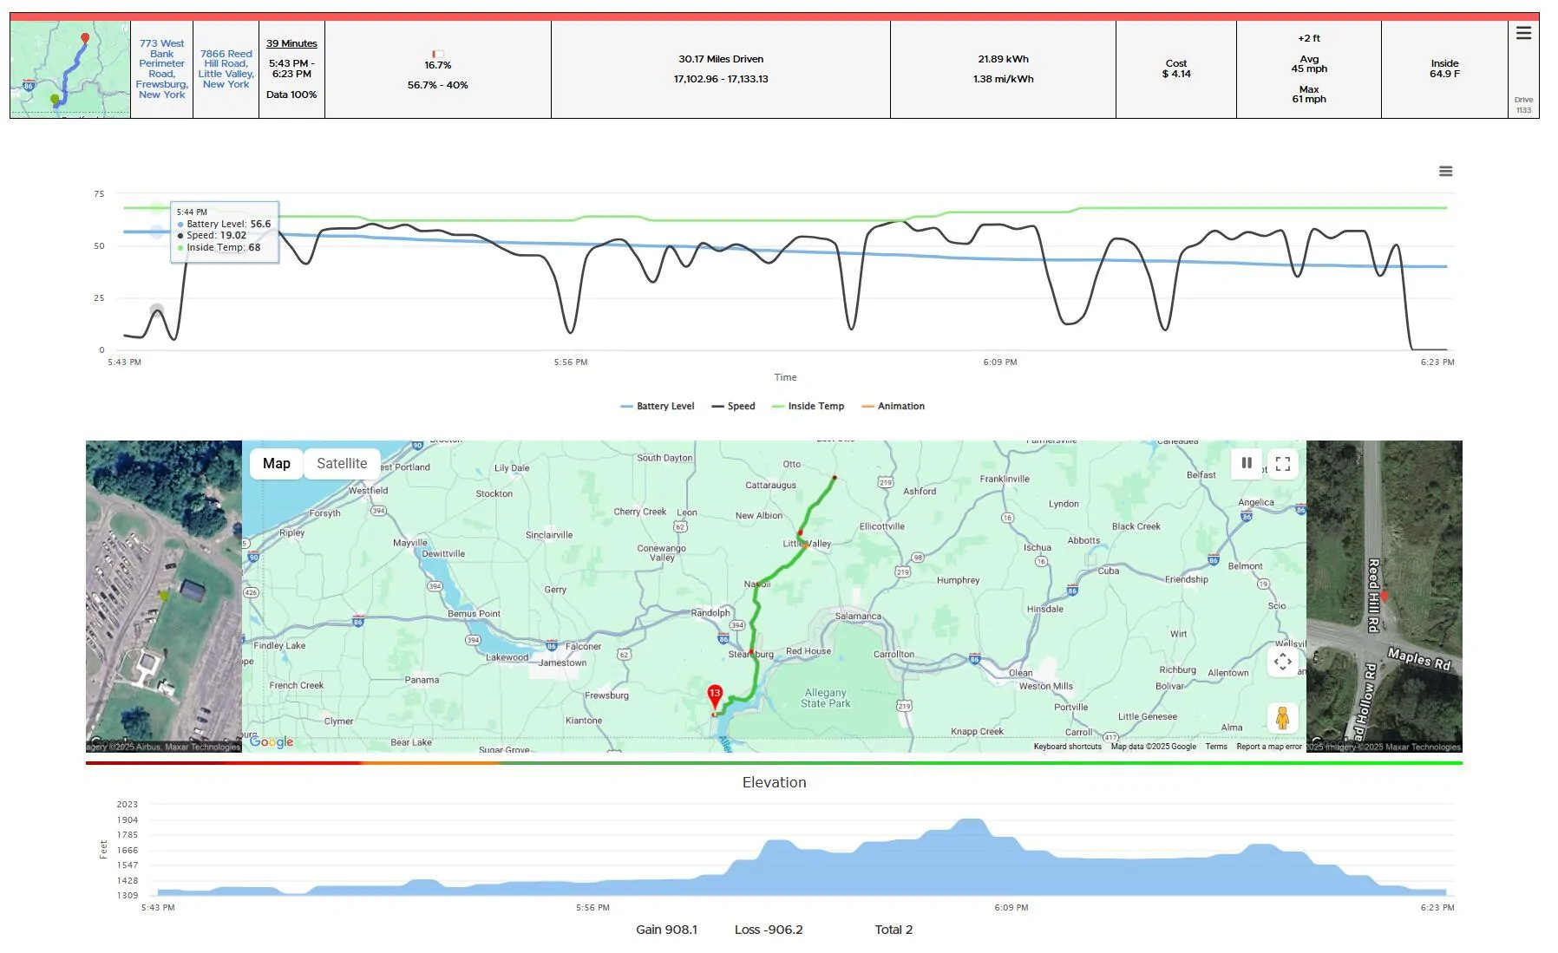
Task: Click the Street View pegman icon
Action: (1283, 718)
